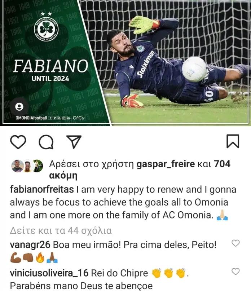Like vanagr26's comment heart
Image resolution: width=251 pixels, height=291 pixels.
click(x=235, y=243)
